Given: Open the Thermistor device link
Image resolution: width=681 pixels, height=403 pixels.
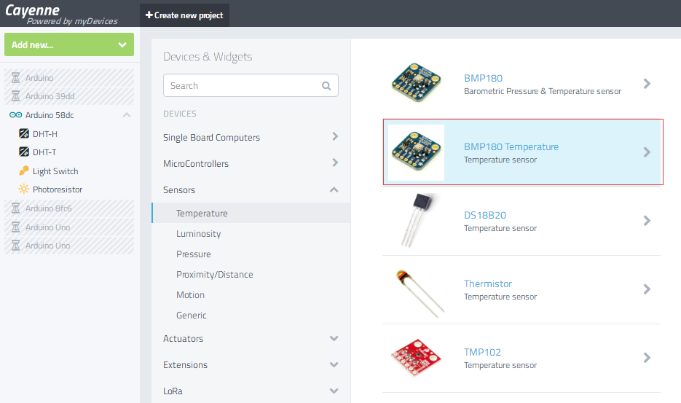Looking at the screenshot, I should pos(488,283).
